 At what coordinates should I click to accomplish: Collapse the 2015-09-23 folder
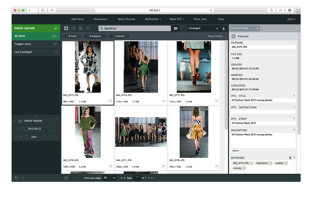(18, 129)
